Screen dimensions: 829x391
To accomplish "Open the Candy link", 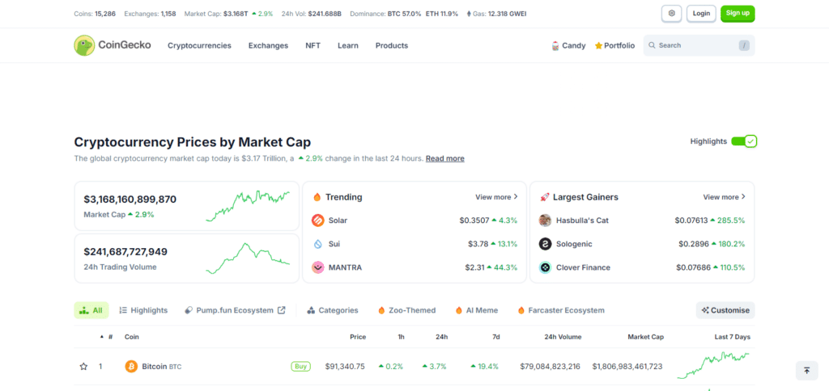I will (568, 46).
